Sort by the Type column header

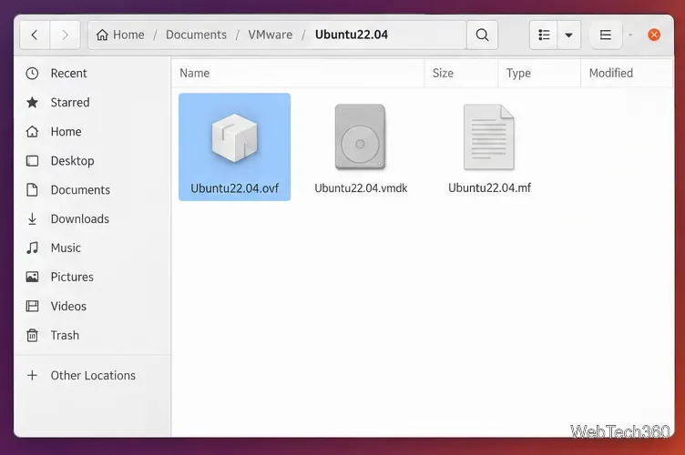pyautogui.click(x=539, y=74)
